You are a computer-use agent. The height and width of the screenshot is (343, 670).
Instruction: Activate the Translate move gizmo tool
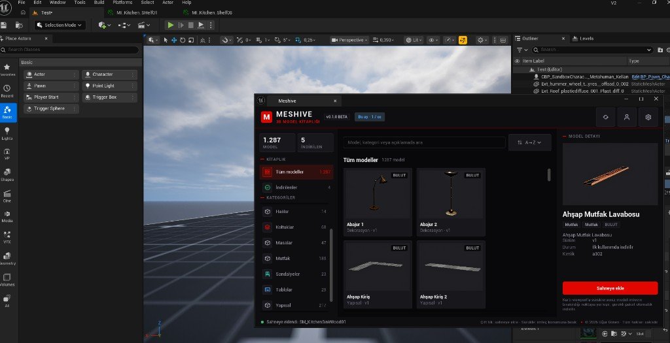click(x=174, y=40)
